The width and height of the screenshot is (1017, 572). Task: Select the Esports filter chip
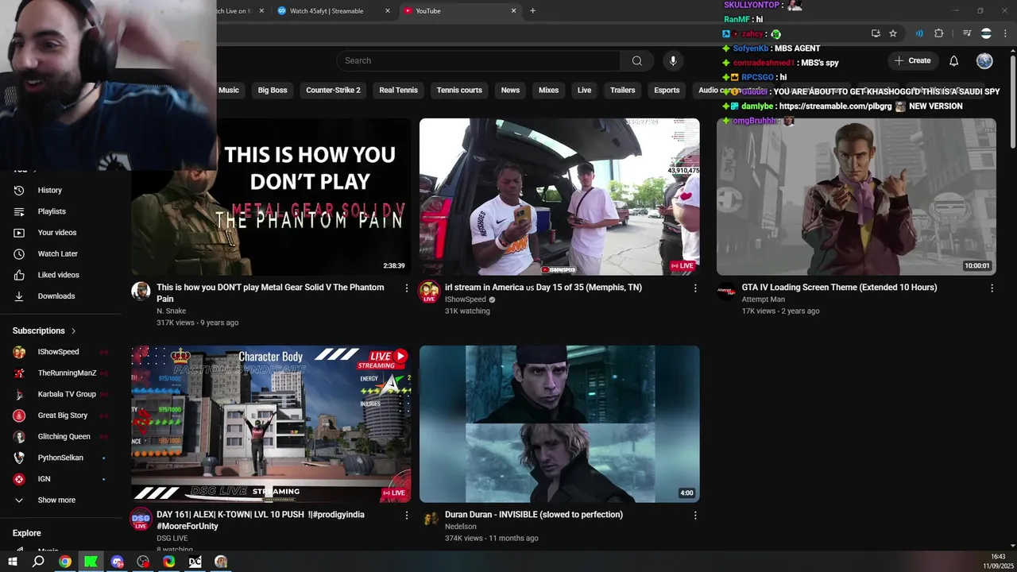667,90
